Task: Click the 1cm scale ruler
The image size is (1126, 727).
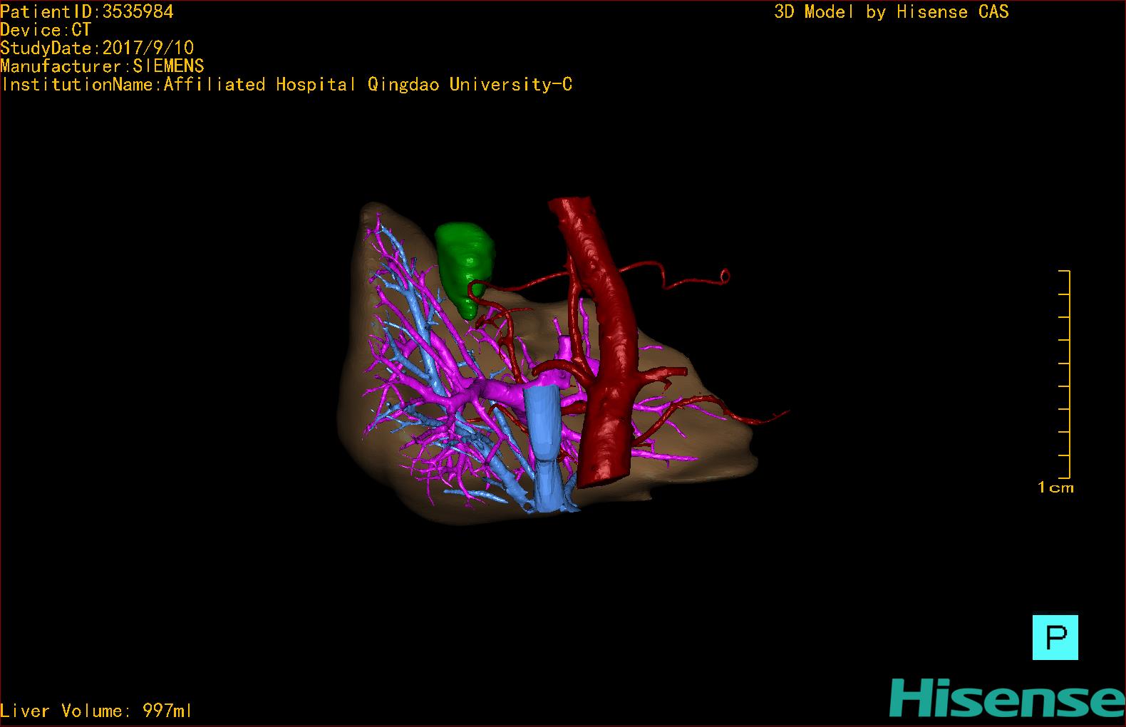Action: tap(1064, 374)
